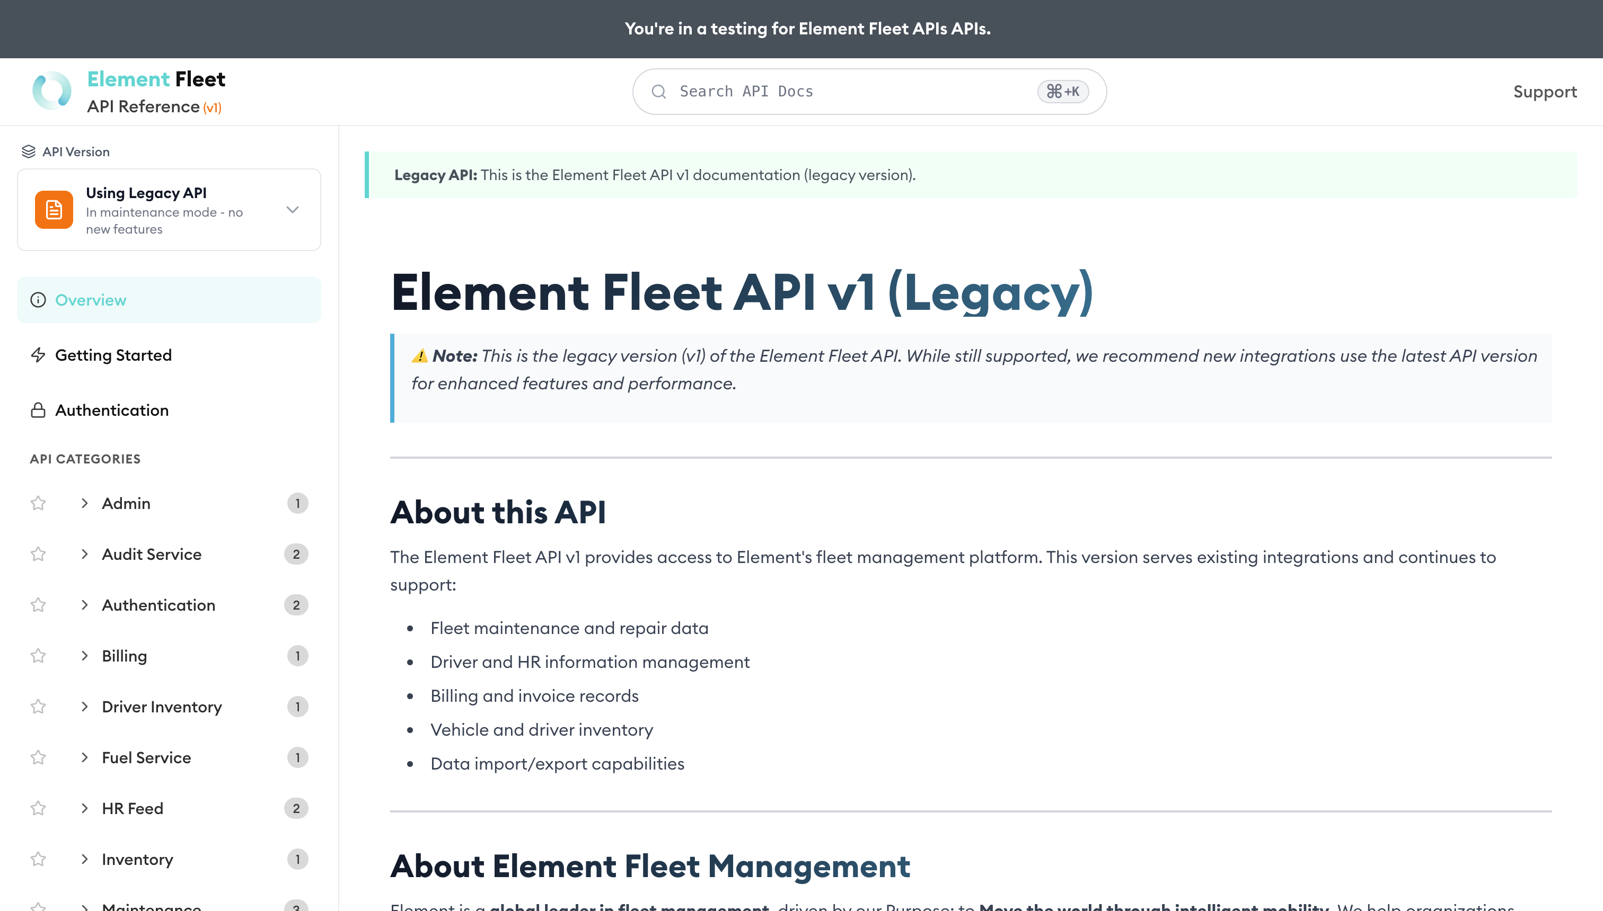Click the orange Legacy API document icon
The width and height of the screenshot is (1603, 911).
tap(54, 210)
